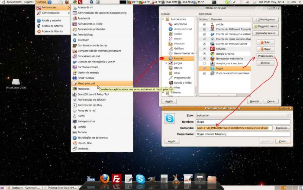The width and height of the screenshot is (303, 190).
Task: Toggle Cliente de mensajería checkbox
Action: click(x=204, y=34)
